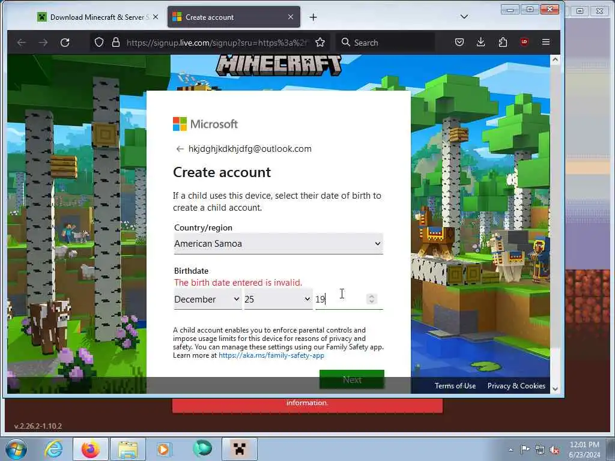Click the browser forward arrow

[x=43, y=43]
